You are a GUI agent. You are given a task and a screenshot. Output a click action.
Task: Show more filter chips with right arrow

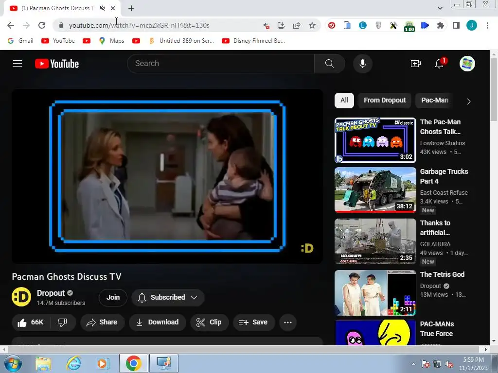click(468, 101)
